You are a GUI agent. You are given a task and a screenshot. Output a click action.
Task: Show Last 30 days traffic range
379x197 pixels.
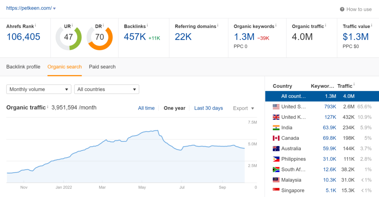click(x=209, y=108)
